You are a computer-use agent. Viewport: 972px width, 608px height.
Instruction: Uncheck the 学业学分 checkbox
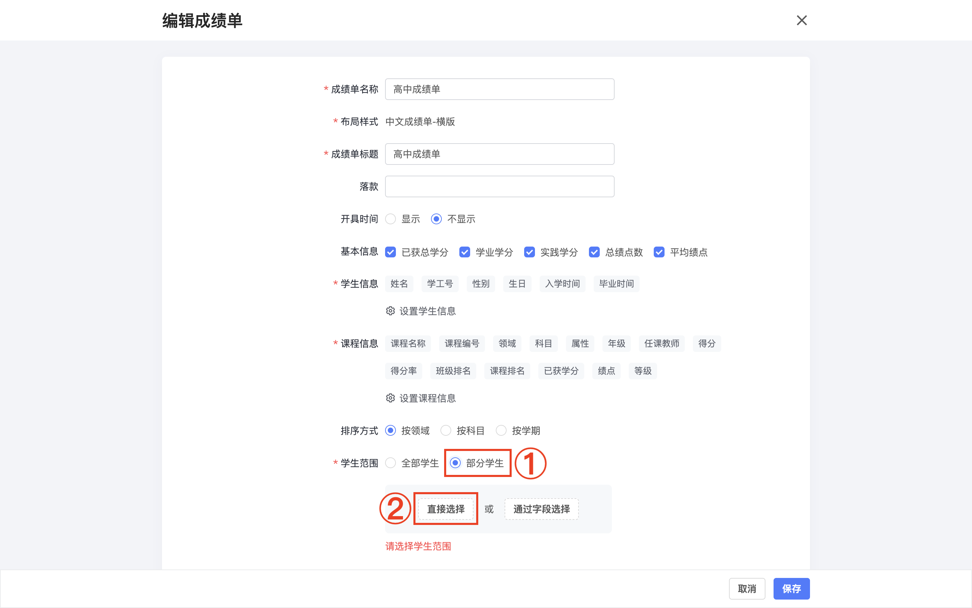(x=465, y=252)
